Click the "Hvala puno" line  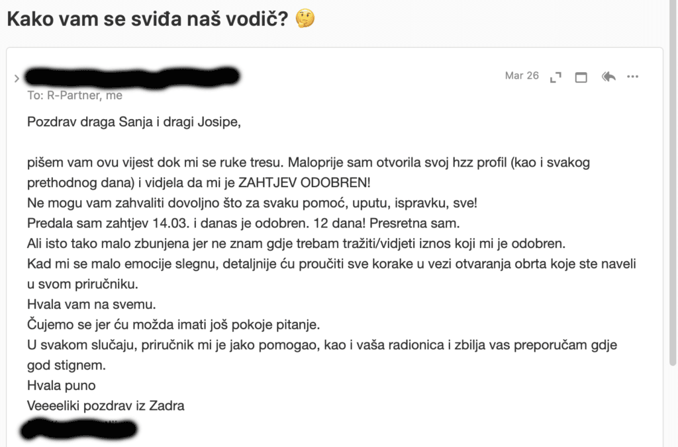(x=62, y=385)
